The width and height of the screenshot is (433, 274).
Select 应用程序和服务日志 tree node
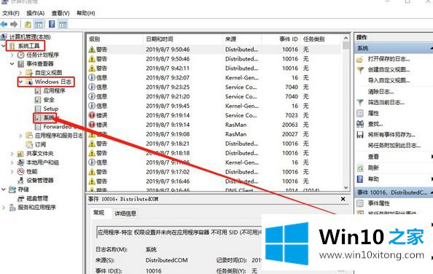(x=58, y=136)
